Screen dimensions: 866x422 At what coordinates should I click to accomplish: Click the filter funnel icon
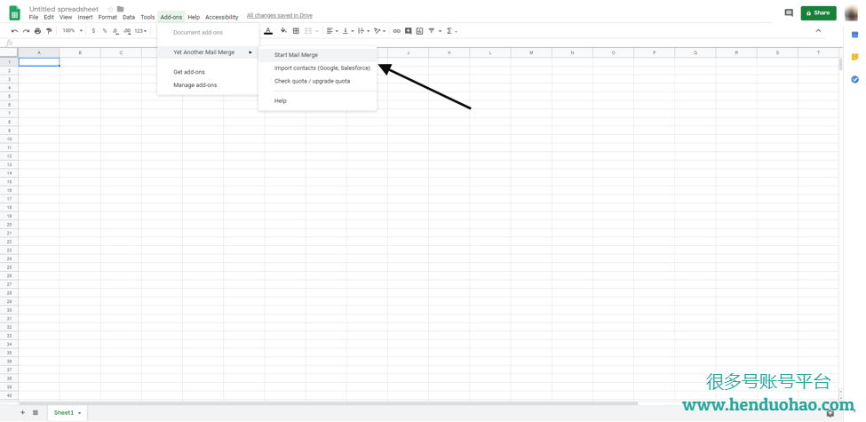coord(432,31)
